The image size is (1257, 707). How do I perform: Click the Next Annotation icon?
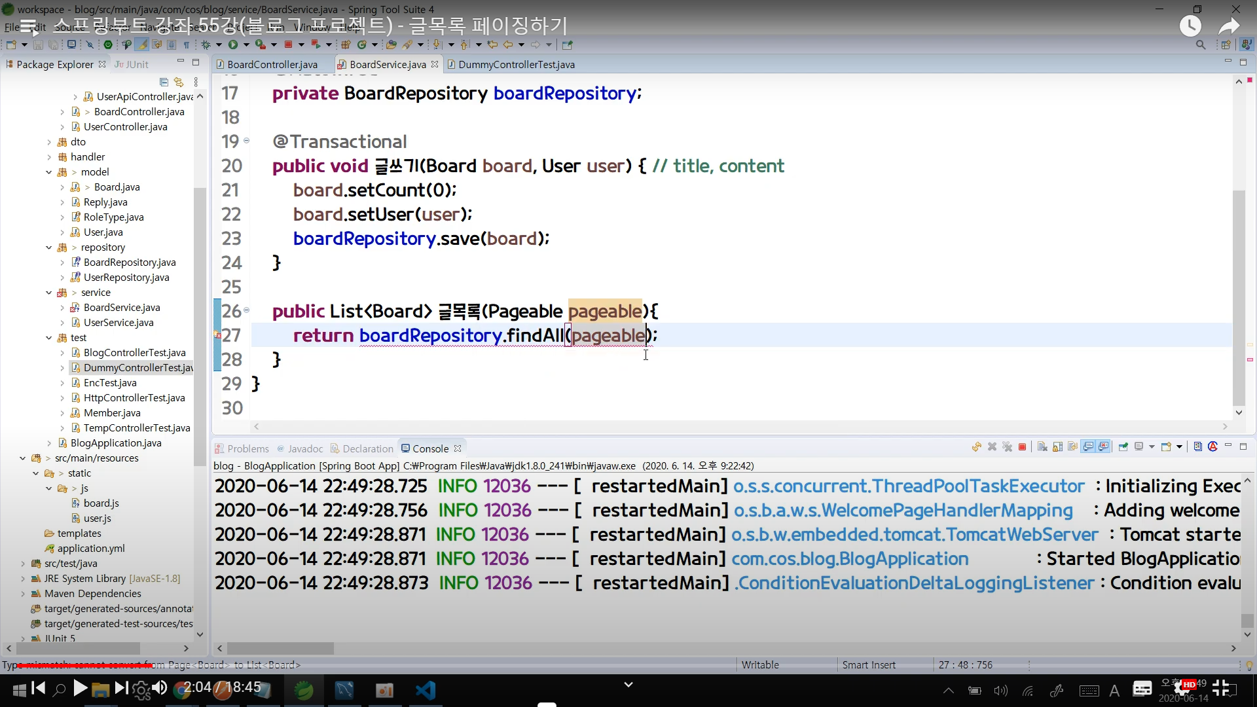tap(437, 45)
